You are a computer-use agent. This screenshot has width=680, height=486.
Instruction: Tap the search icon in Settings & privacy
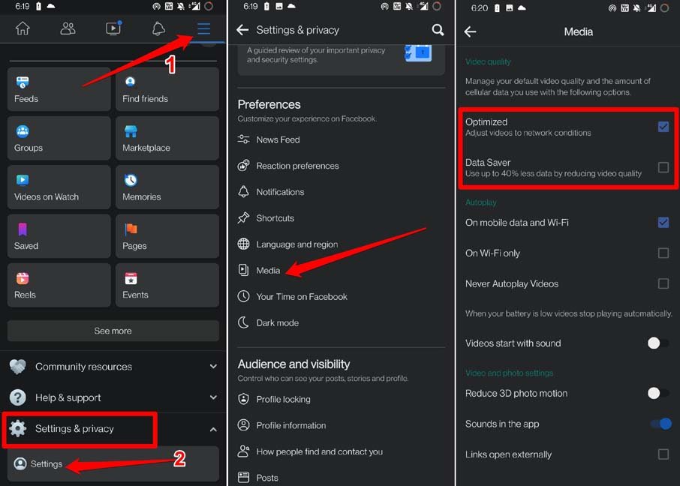point(438,30)
